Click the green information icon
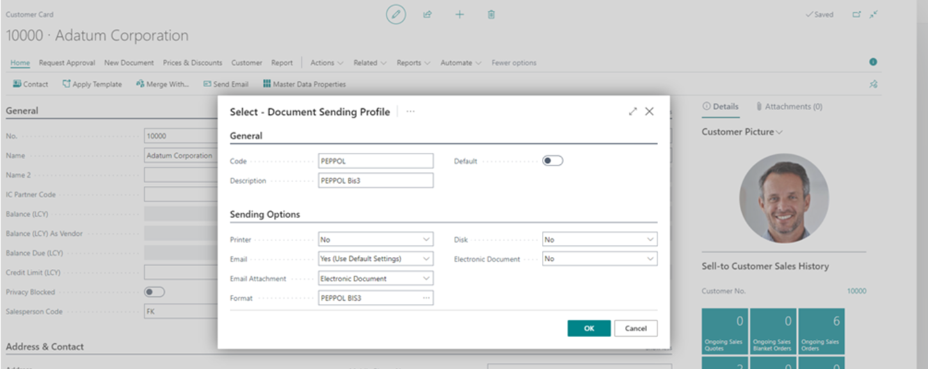Viewport: 928px width, 369px height. [x=873, y=62]
